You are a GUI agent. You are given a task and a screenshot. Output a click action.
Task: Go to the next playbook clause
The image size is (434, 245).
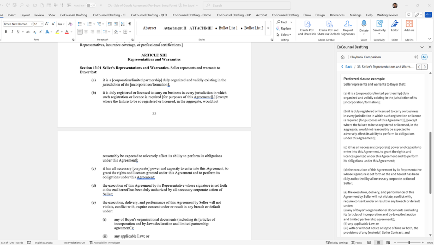click(425, 67)
